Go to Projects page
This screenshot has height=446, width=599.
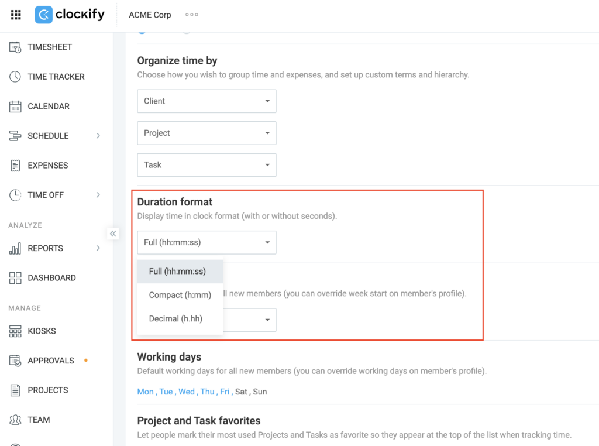(x=48, y=390)
